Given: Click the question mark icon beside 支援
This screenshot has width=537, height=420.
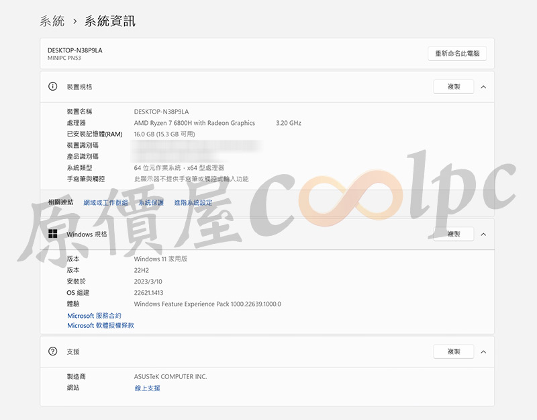Looking at the screenshot, I should coord(53,351).
